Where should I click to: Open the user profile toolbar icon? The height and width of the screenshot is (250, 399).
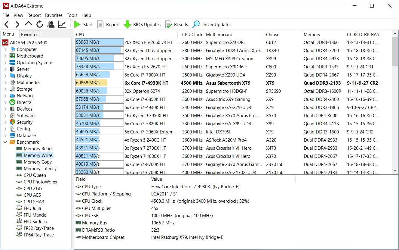(51, 25)
